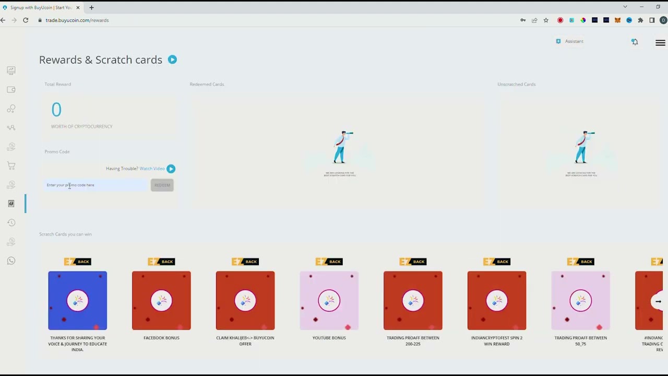Play the Rewards & Scratch cards intro video

pyautogui.click(x=172, y=60)
